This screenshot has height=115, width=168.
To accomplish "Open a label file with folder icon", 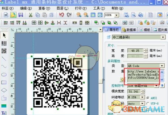I will point(13,15).
